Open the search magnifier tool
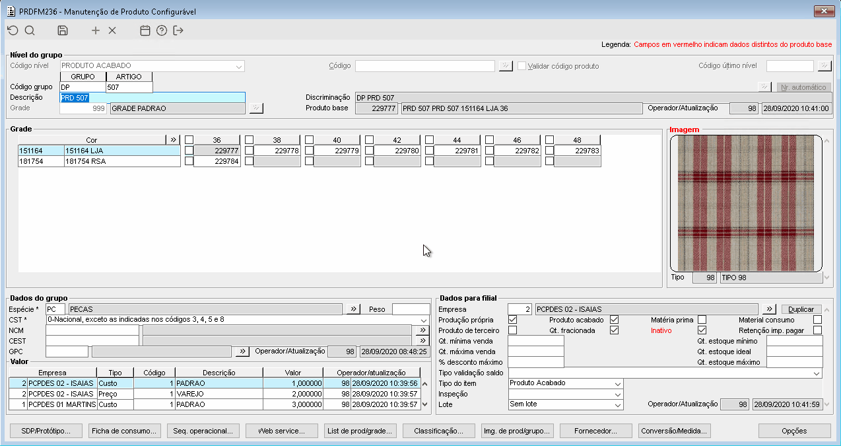 (x=30, y=30)
